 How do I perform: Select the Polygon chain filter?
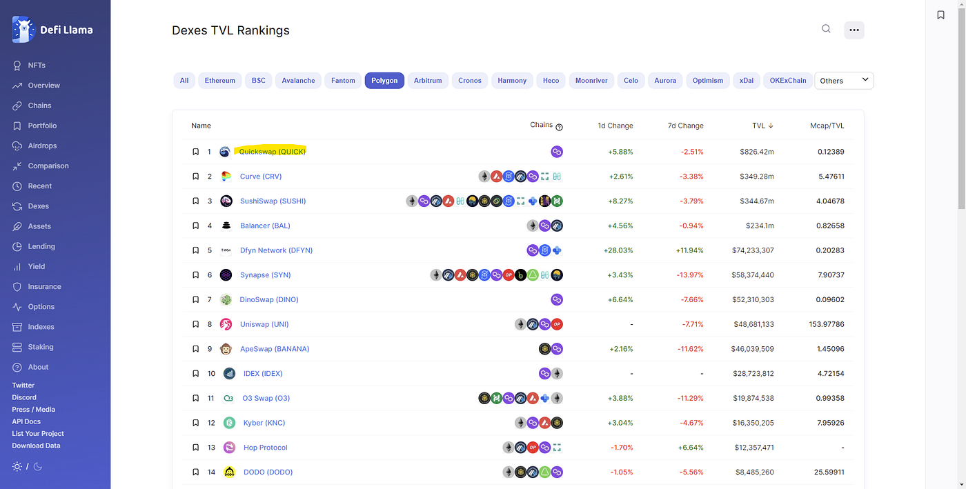[384, 81]
